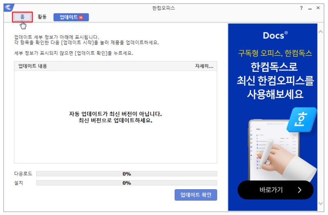Click the 바로가기 banner button
The width and height of the screenshot is (328, 215).
(x=276, y=190)
